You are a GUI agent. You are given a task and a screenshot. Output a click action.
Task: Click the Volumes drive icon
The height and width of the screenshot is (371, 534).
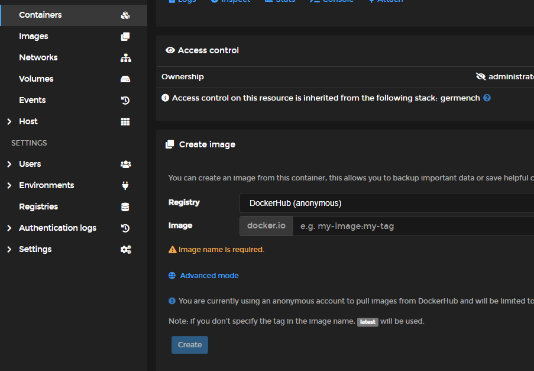point(125,79)
